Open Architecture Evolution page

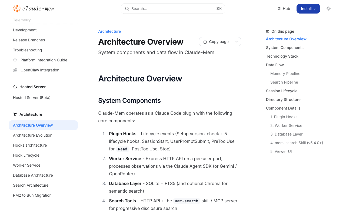[x=33, y=135]
